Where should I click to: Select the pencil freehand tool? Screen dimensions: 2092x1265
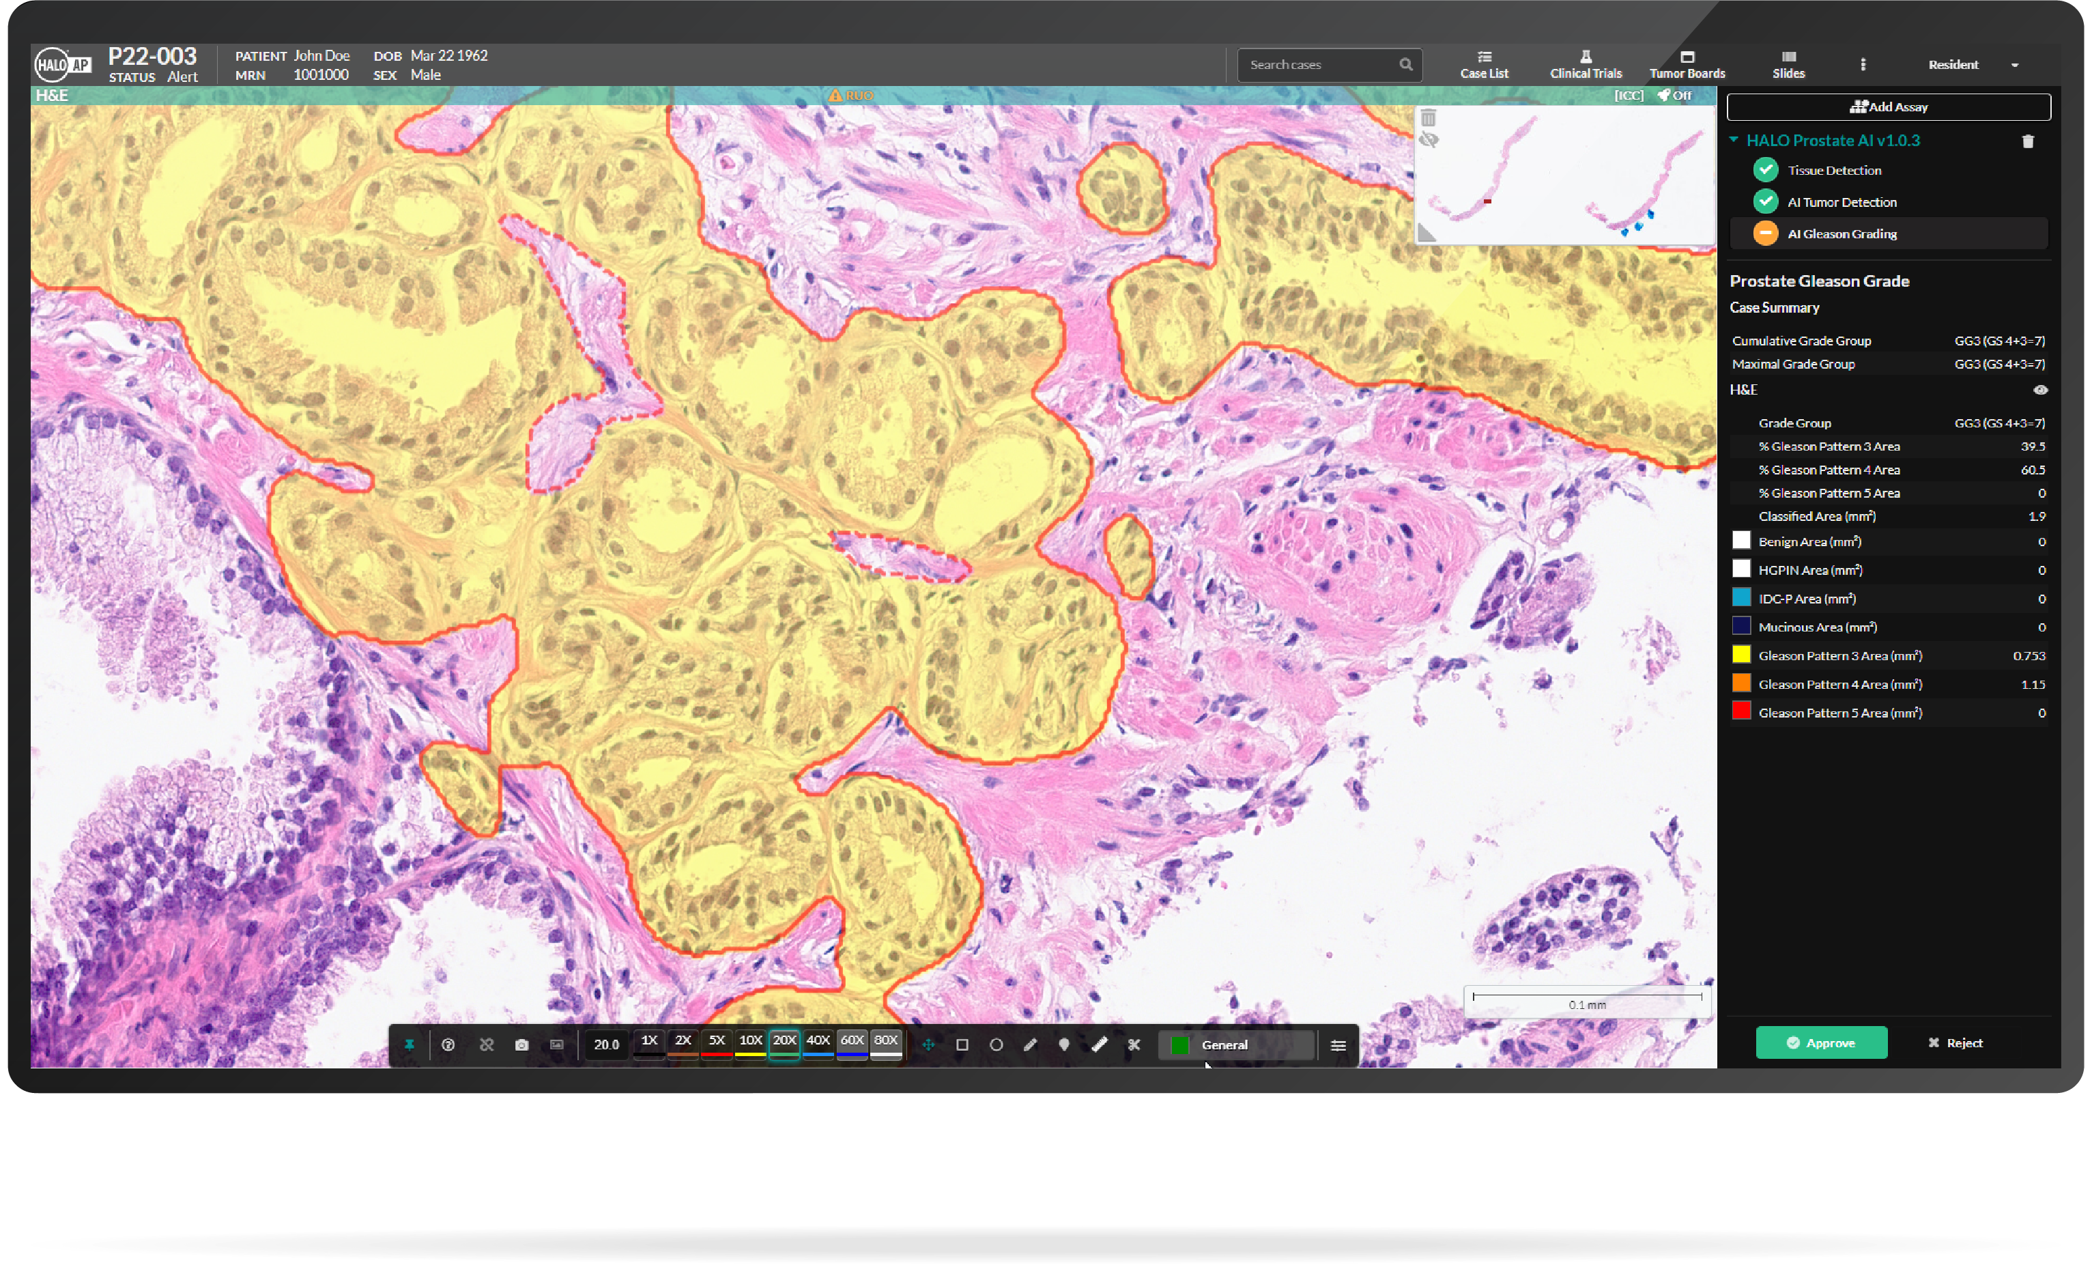coord(1031,1044)
